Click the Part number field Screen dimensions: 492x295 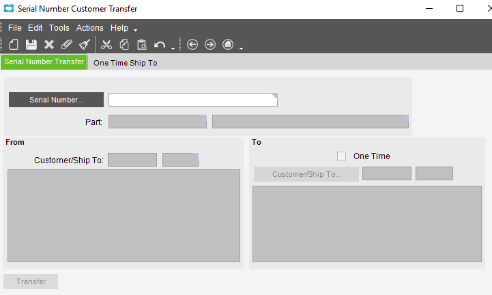158,122
